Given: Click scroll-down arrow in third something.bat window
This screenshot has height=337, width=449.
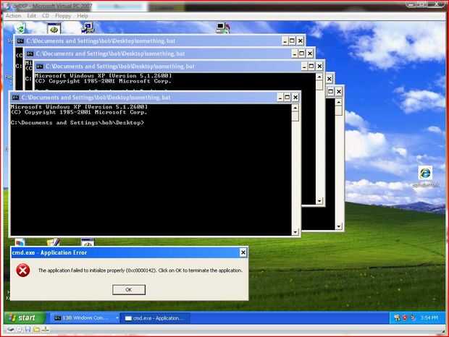Looking at the screenshot, I should click(x=319, y=200).
